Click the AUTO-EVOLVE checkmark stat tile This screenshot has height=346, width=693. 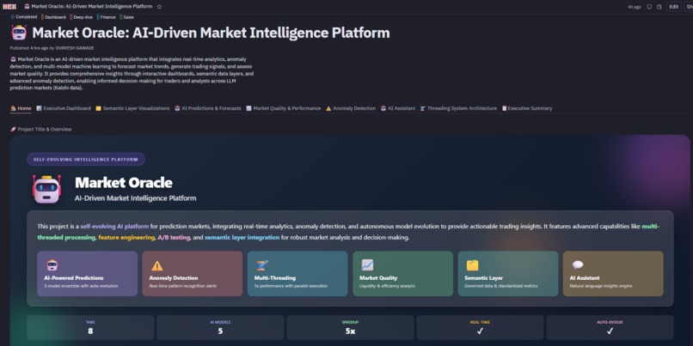[x=610, y=327]
